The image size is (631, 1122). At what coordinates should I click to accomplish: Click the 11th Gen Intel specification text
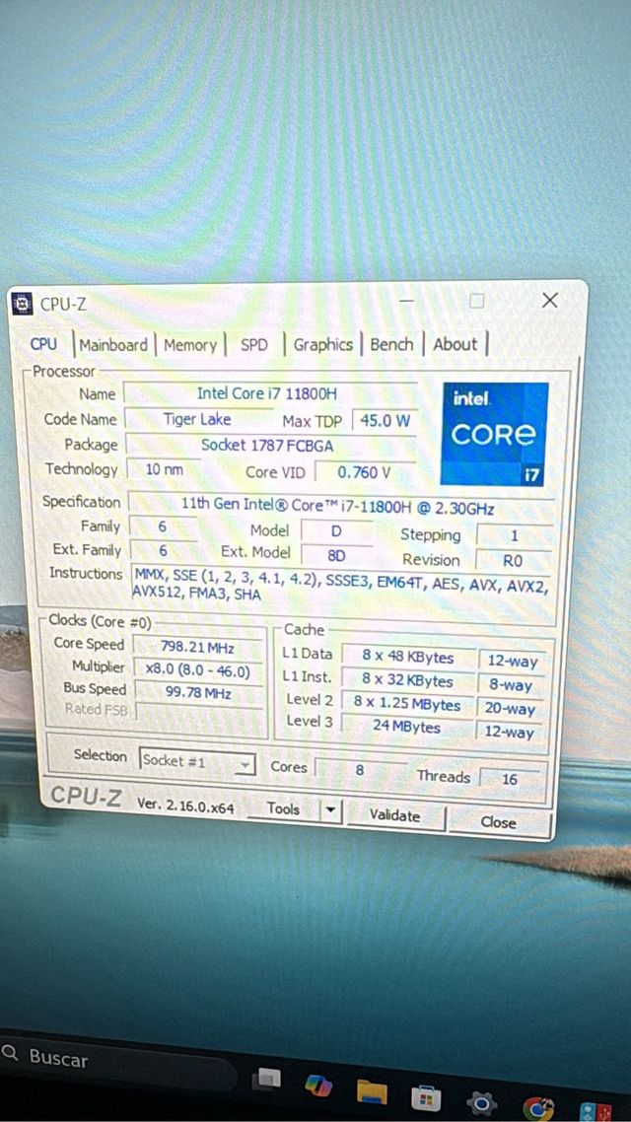(x=337, y=505)
